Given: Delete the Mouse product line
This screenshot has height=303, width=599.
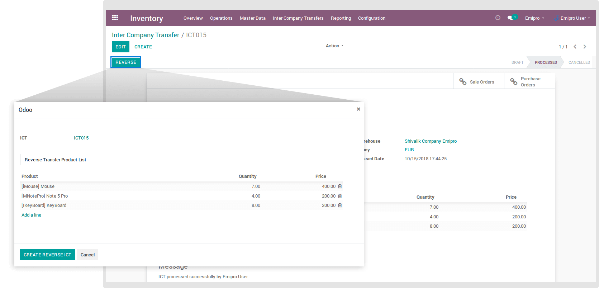Looking at the screenshot, I should (x=340, y=186).
